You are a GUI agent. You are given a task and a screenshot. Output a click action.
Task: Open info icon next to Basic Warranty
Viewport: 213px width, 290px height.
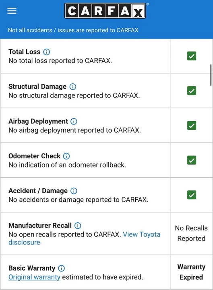point(61,268)
